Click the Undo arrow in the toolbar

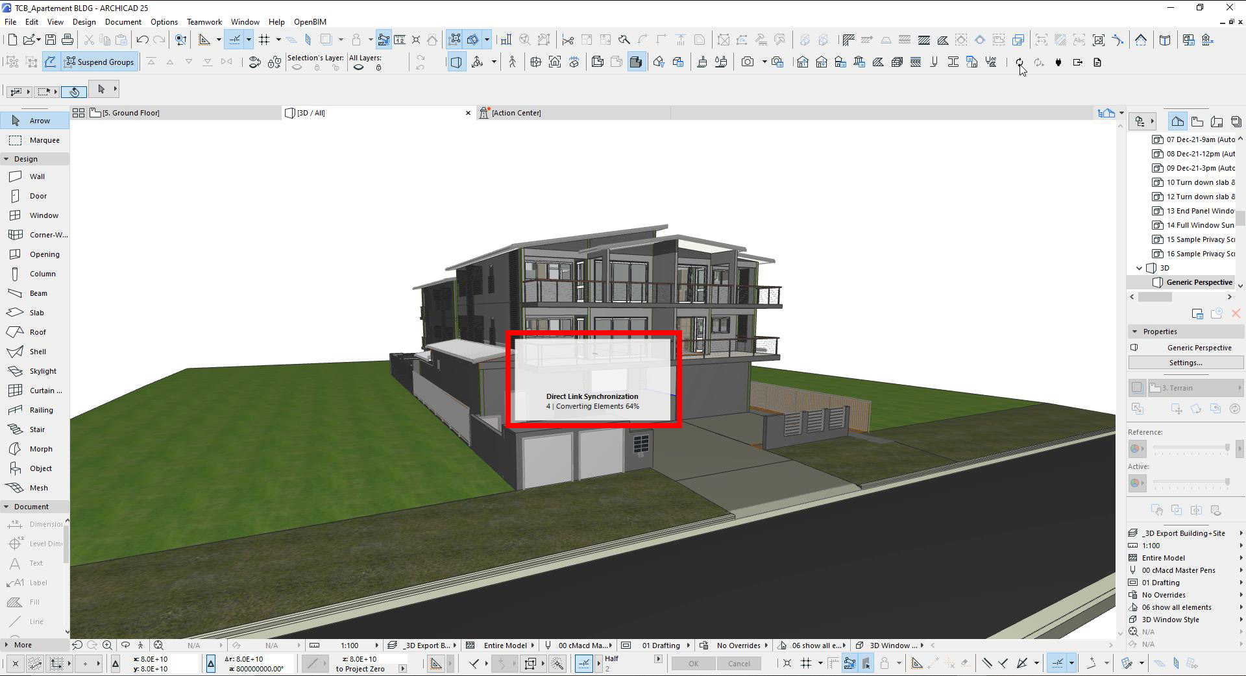tap(143, 40)
